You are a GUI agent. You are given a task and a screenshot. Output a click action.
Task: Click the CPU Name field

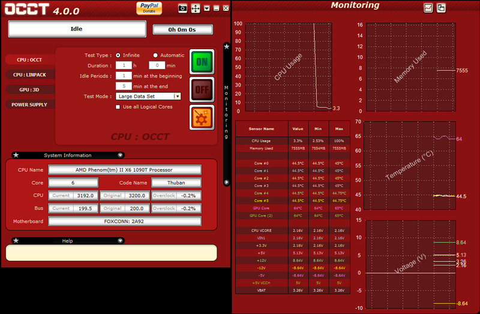(125, 170)
